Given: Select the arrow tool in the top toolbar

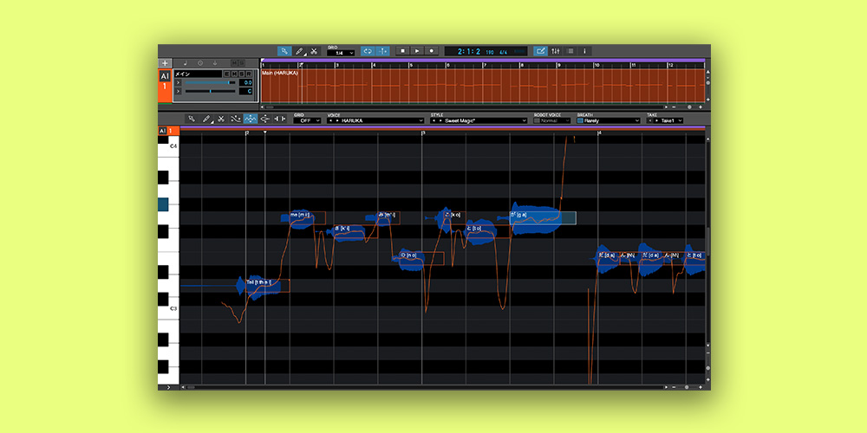Looking at the screenshot, I should click(x=284, y=51).
